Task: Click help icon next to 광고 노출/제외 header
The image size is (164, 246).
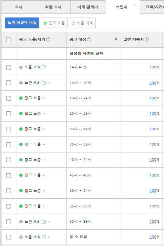Action: (x=48, y=40)
